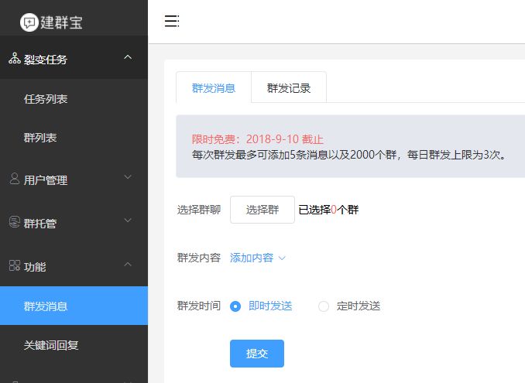Click the 群发时间 field label
525x383 pixels.
[x=198, y=306]
